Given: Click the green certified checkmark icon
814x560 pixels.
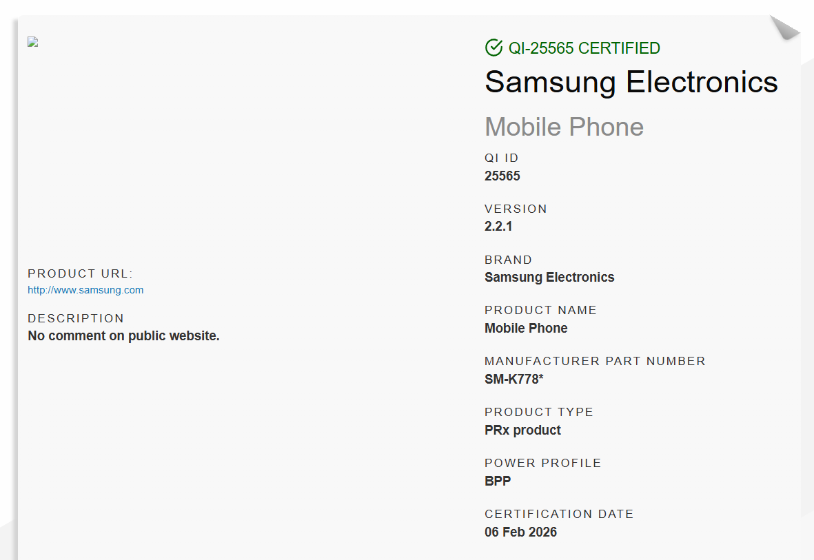Looking at the screenshot, I should click(494, 48).
